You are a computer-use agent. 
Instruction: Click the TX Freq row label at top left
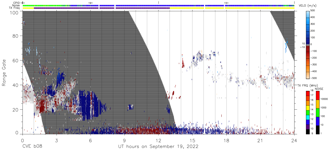14,8
